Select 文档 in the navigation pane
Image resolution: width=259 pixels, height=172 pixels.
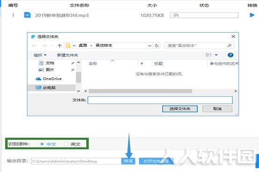tap(50, 63)
